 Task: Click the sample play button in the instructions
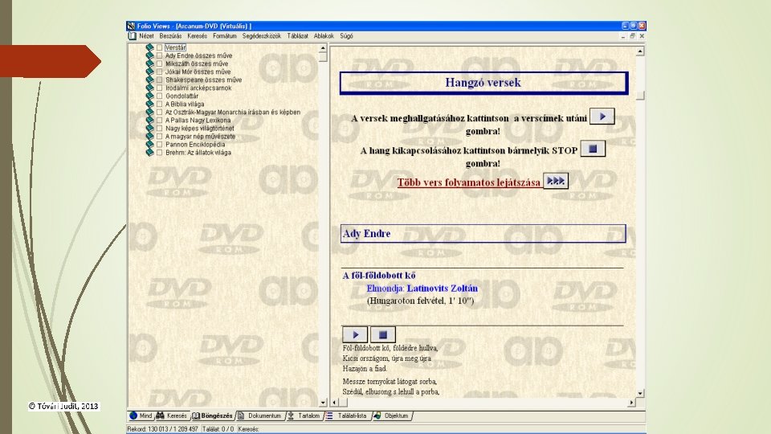click(x=602, y=117)
